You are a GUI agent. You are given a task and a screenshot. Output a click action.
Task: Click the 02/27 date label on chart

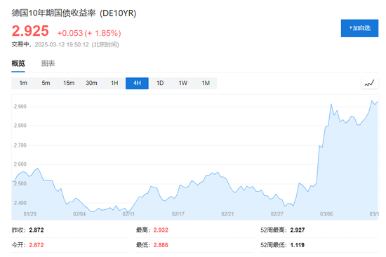(277, 214)
